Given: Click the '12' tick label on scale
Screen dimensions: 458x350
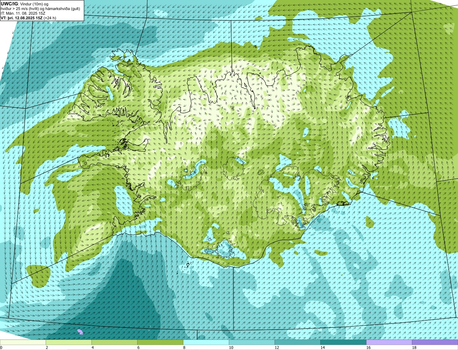Looking at the screenshot, I should pyautogui.click(x=277, y=347).
